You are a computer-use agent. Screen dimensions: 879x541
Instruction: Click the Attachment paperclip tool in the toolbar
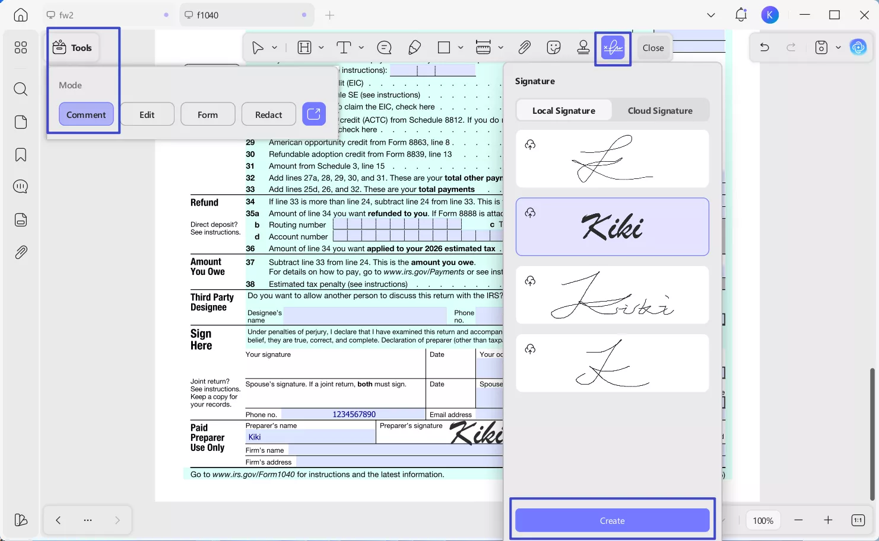click(524, 47)
